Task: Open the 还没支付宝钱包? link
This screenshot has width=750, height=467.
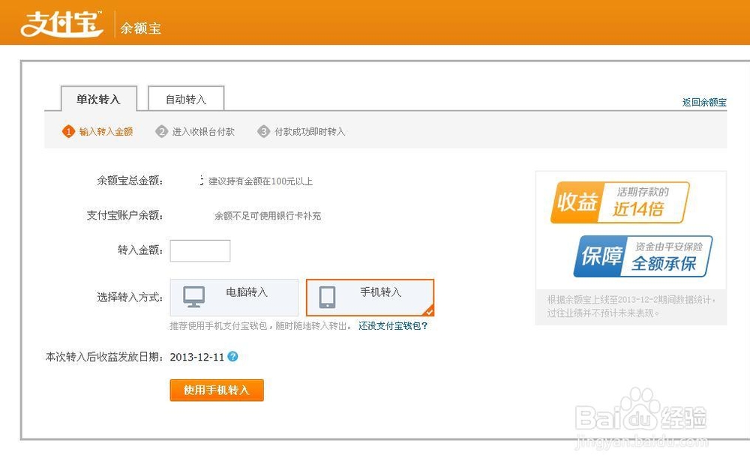Action: coord(393,325)
